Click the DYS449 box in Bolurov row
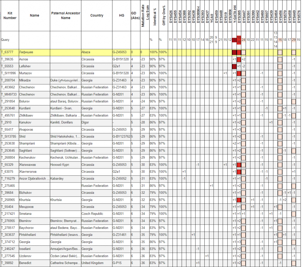The width and height of the screenshot is (302, 267). pyautogui.click(x=294, y=102)
